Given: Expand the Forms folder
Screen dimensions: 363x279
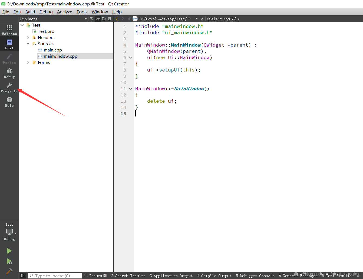Looking at the screenshot, I should coord(28,62).
